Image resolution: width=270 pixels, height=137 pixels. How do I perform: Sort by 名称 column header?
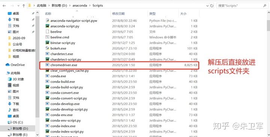(x=48, y=14)
